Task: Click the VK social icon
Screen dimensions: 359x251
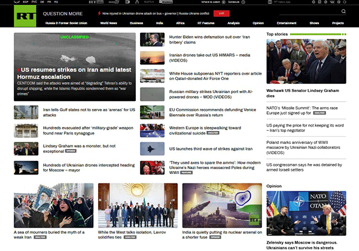Action: coord(332,2)
